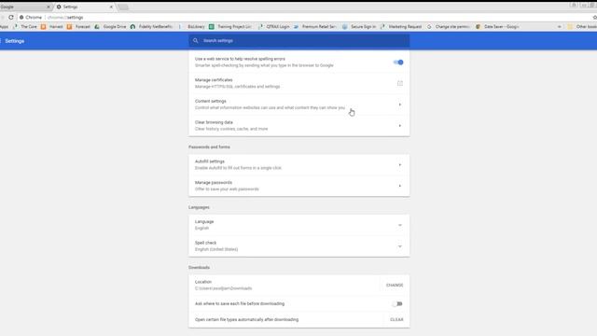Click the Search settings field
This screenshot has width=597, height=336.
pyautogui.click(x=298, y=40)
